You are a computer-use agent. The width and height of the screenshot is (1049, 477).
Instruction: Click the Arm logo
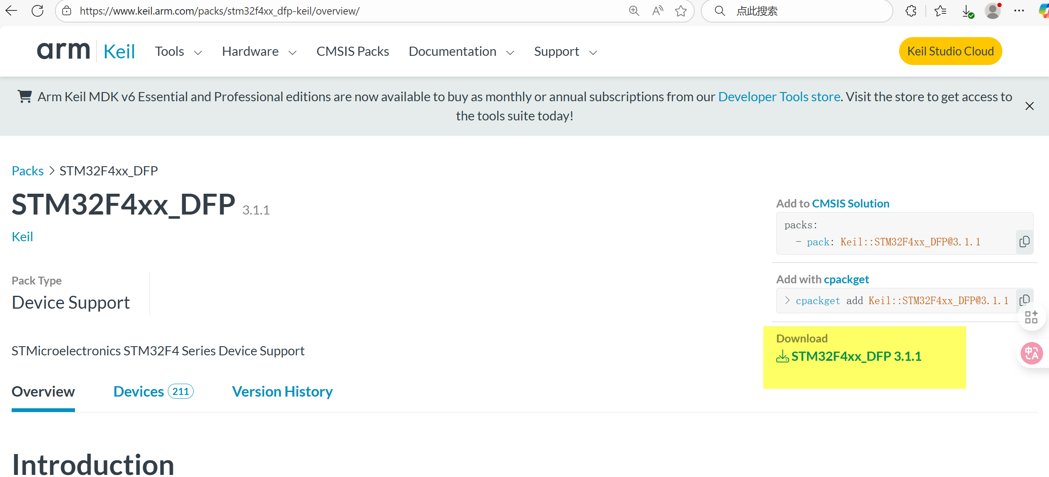click(x=63, y=51)
